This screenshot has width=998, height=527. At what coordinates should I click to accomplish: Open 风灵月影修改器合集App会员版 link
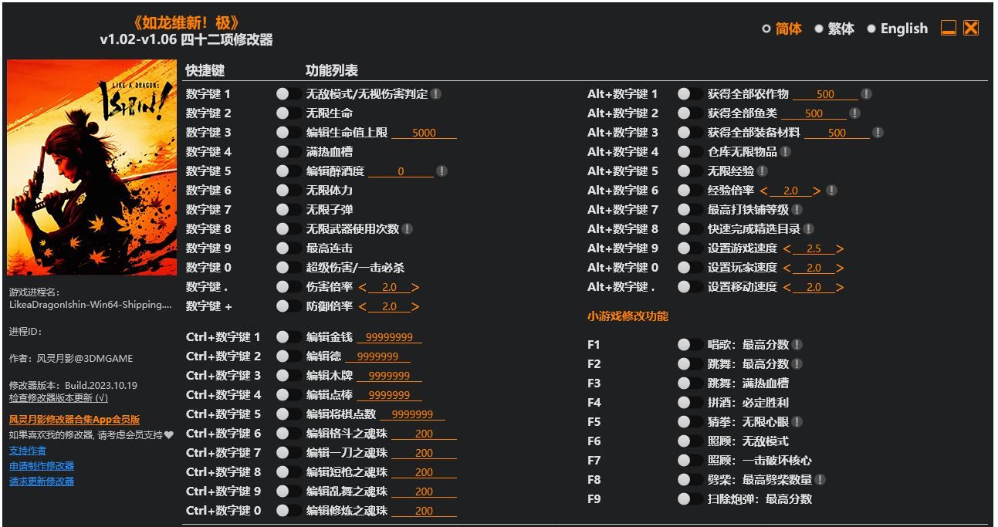coord(75,420)
